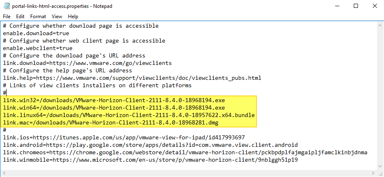Open the Help menu
The image size is (384, 177).
[73, 17]
